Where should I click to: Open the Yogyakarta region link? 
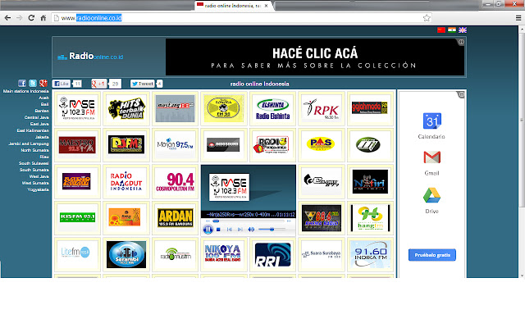39,189
